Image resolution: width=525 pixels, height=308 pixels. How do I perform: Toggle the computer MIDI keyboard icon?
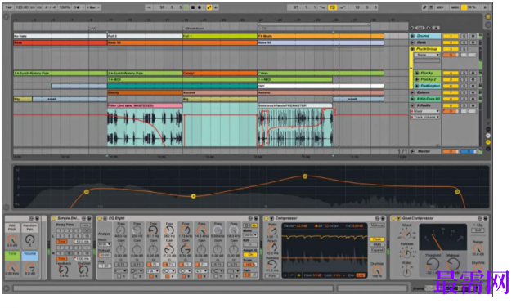(431, 7)
